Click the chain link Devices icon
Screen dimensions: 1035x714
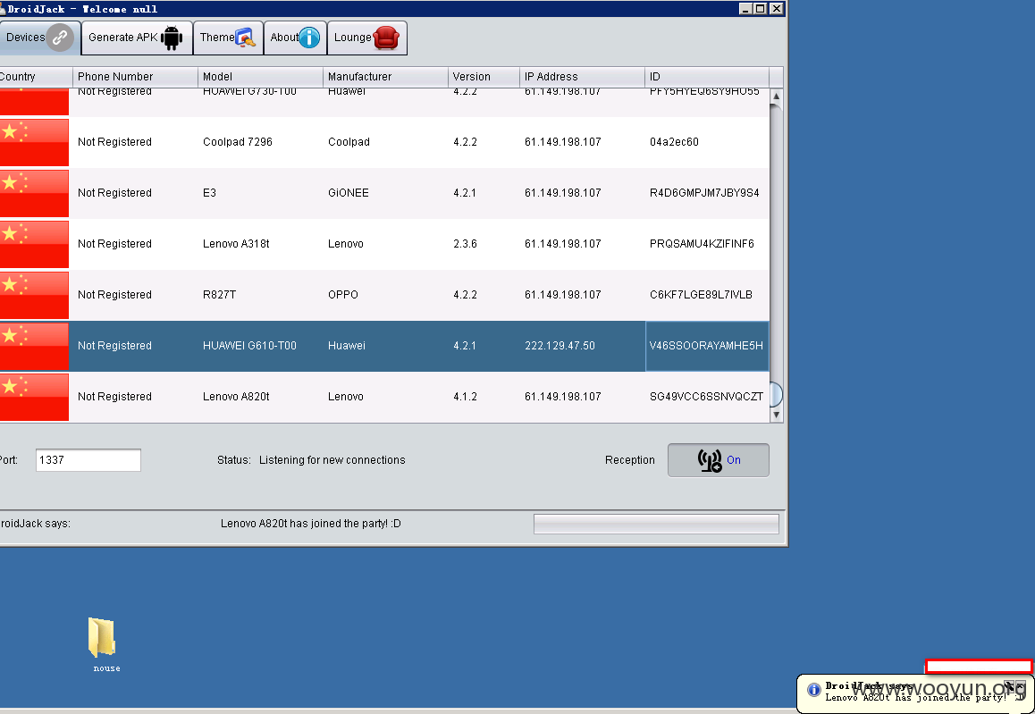click(x=60, y=38)
